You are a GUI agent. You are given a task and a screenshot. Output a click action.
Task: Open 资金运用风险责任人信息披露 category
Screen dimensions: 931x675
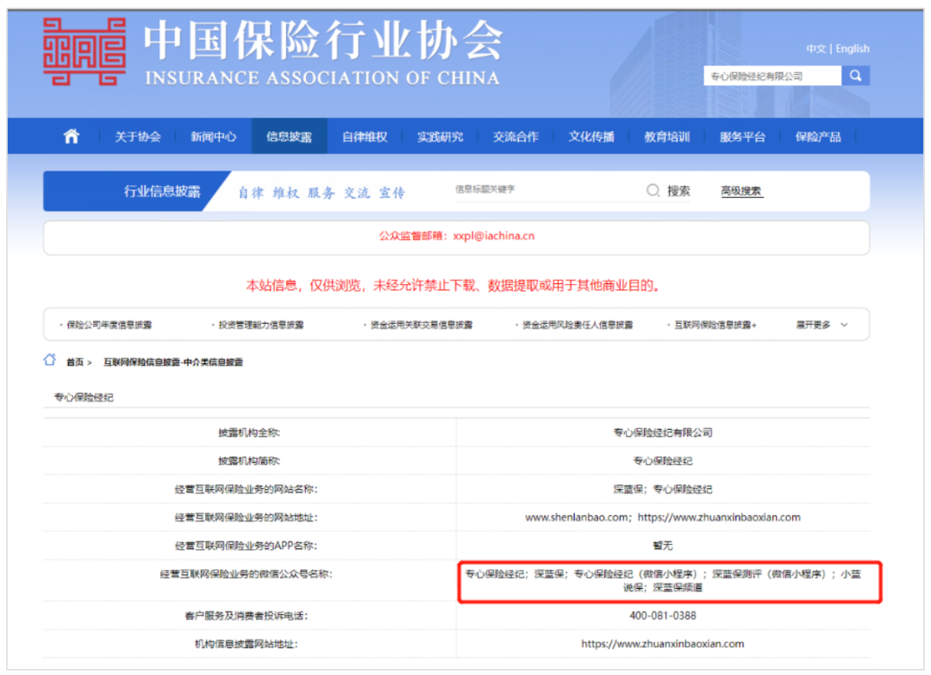(x=577, y=325)
